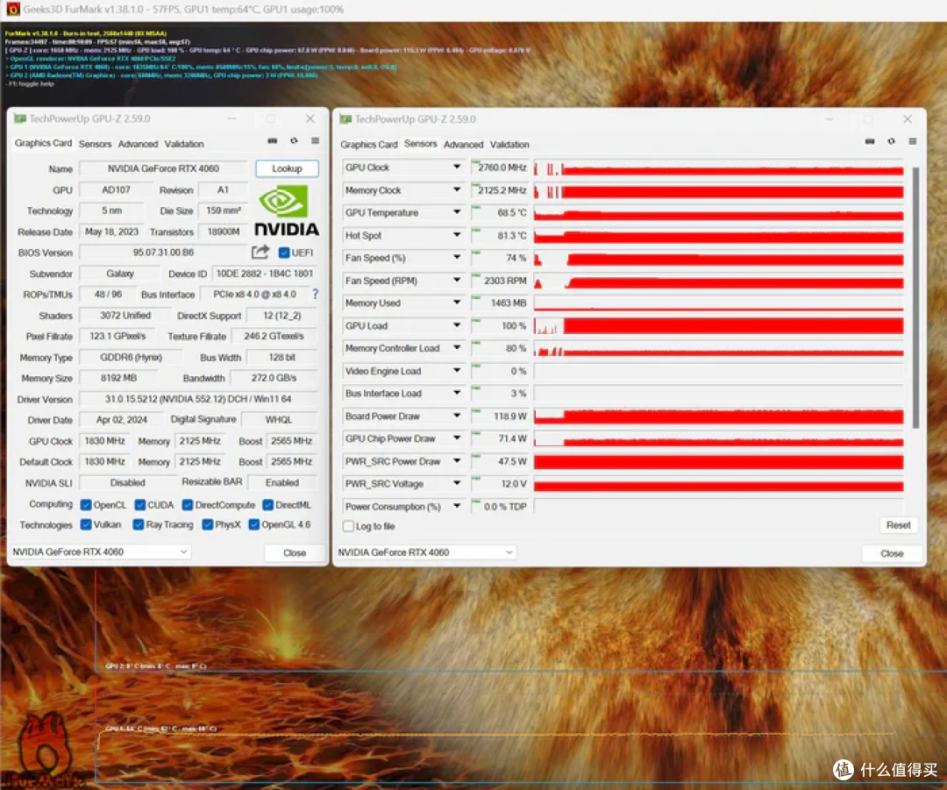Click the refresh icon in Sensors GPU-Z window
947x790 pixels.
[892, 141]
